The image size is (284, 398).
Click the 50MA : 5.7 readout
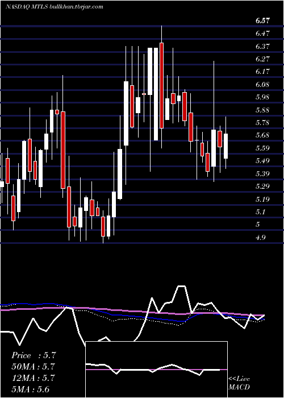33,367
